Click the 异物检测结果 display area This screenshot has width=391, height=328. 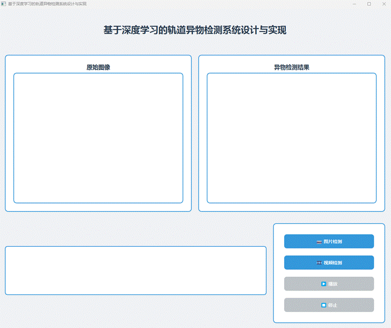click(x=292, y=138)
